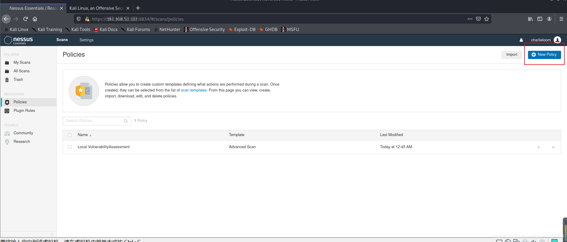Toggle the browser sidebar icon

coord(540,19)
